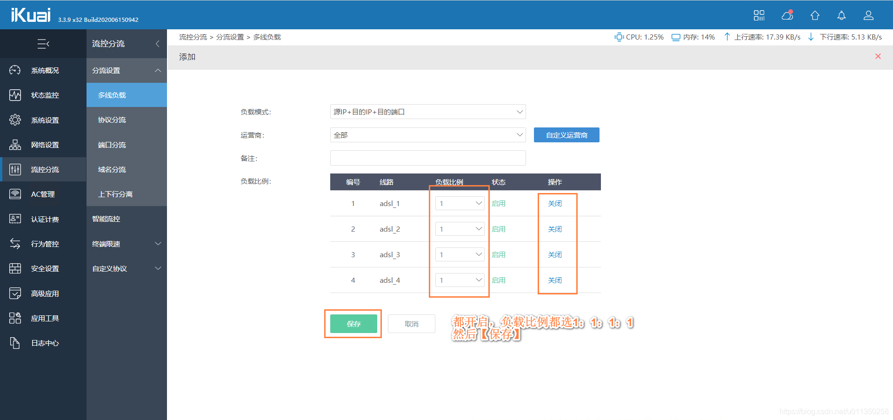The width and height of the screenshot is (893, 420).
Task: Select 上下行分离 menu item
Action: (x=127, y=194)
